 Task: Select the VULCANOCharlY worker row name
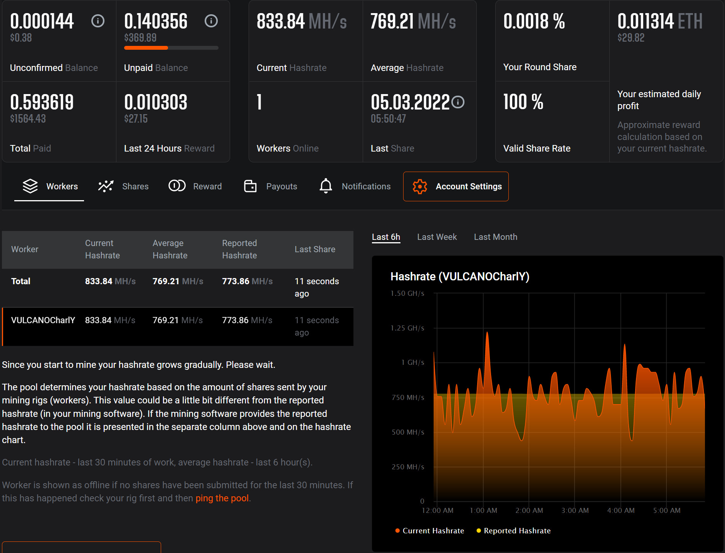(x=43, y=320)
